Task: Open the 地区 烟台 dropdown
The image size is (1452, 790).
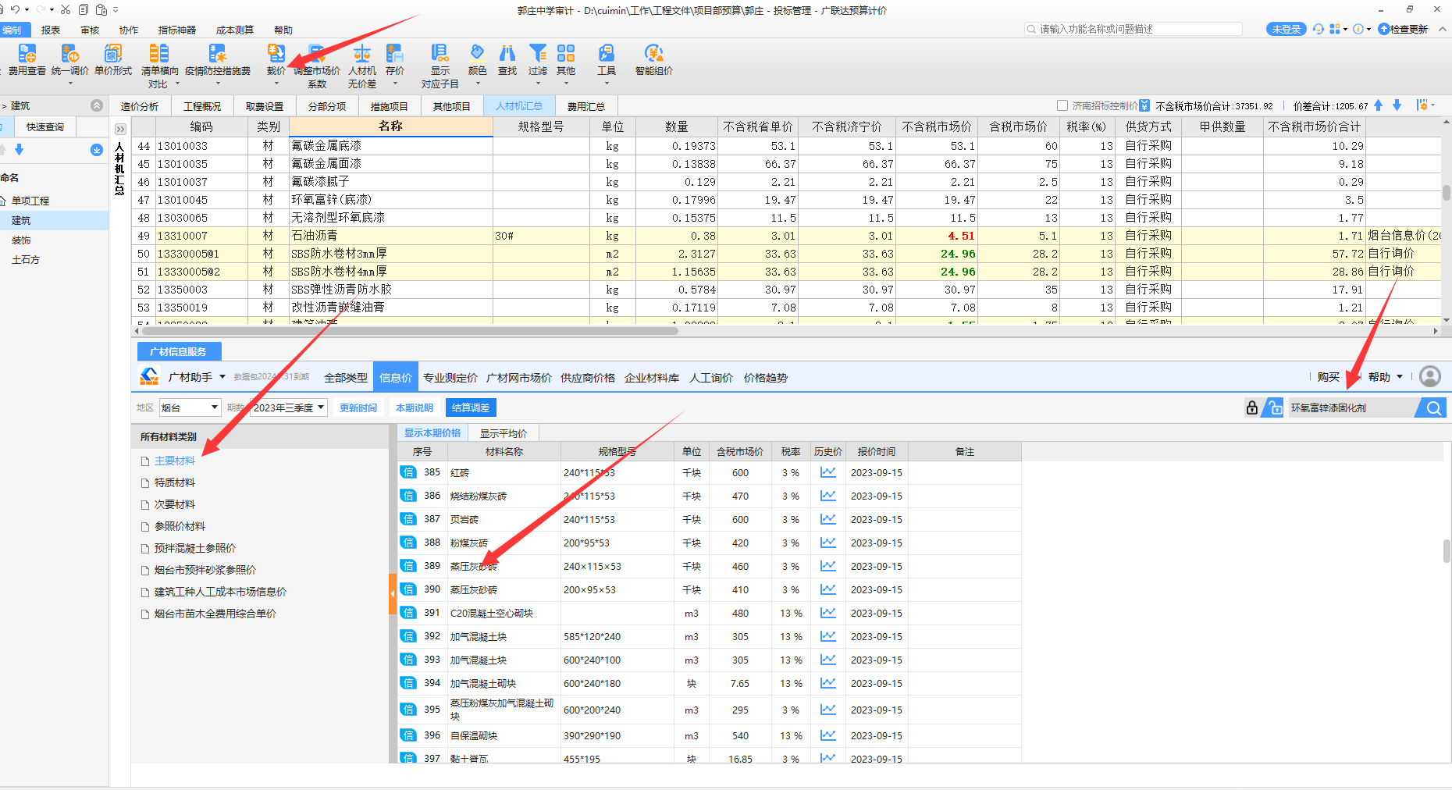Action: pyautogui.click(x=190, y=407)
